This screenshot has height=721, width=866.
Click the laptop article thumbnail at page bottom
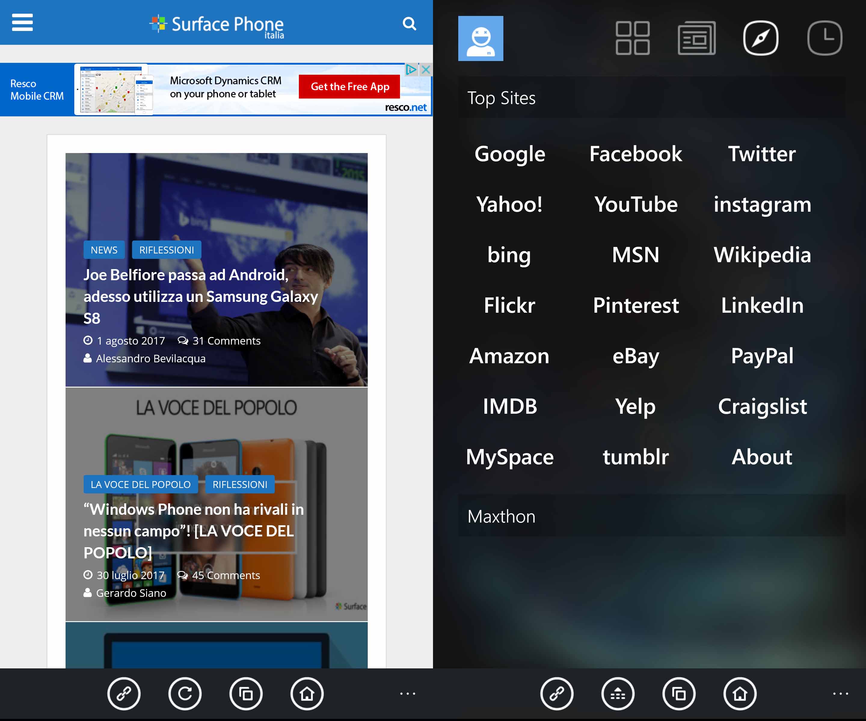pyautogui.click(x=216, y=646)
